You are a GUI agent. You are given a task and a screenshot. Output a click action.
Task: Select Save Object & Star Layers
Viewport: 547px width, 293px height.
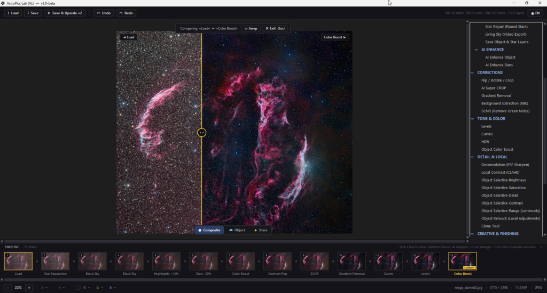tap(506, 42)
